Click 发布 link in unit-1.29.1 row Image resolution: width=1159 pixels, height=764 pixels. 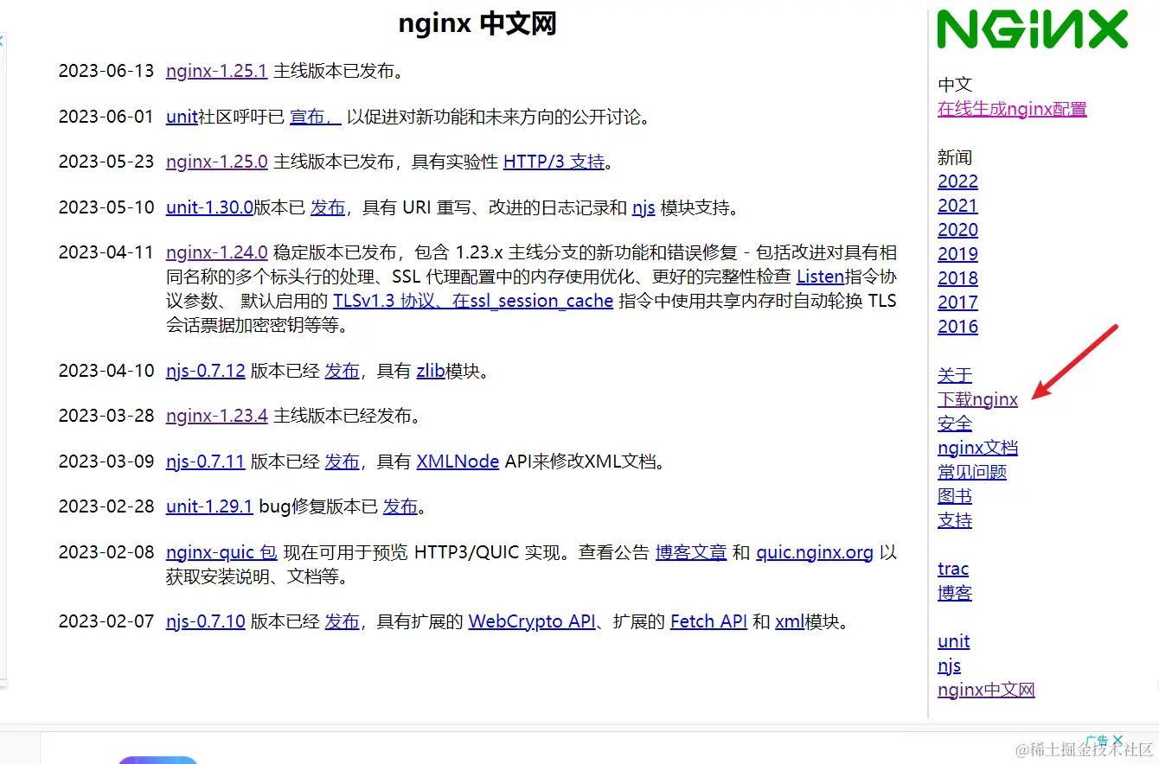tap(400, 506)
